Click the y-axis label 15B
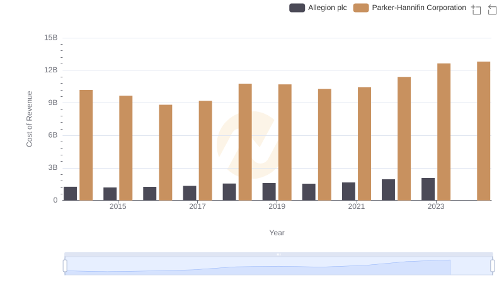The width and height of the screenshot is (504, 290). click(x=51, y=38)
